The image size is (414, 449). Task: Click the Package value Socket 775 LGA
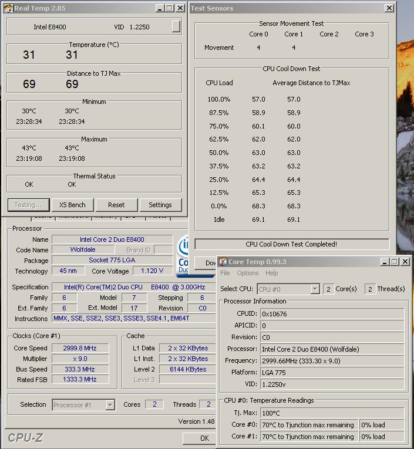pos(112,260)
